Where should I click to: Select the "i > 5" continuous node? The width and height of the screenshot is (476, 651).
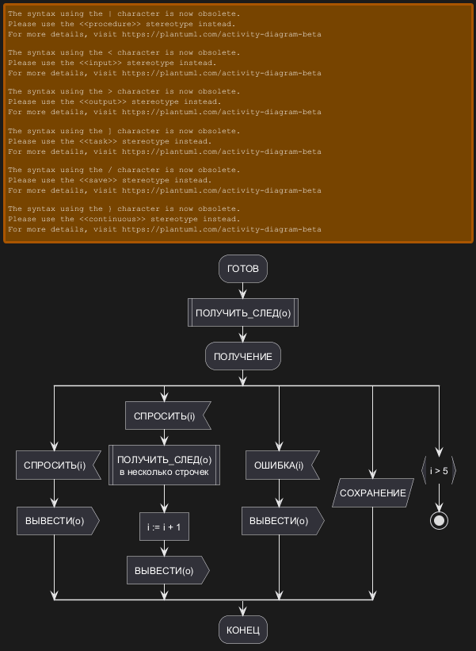[x=438, y=471]
